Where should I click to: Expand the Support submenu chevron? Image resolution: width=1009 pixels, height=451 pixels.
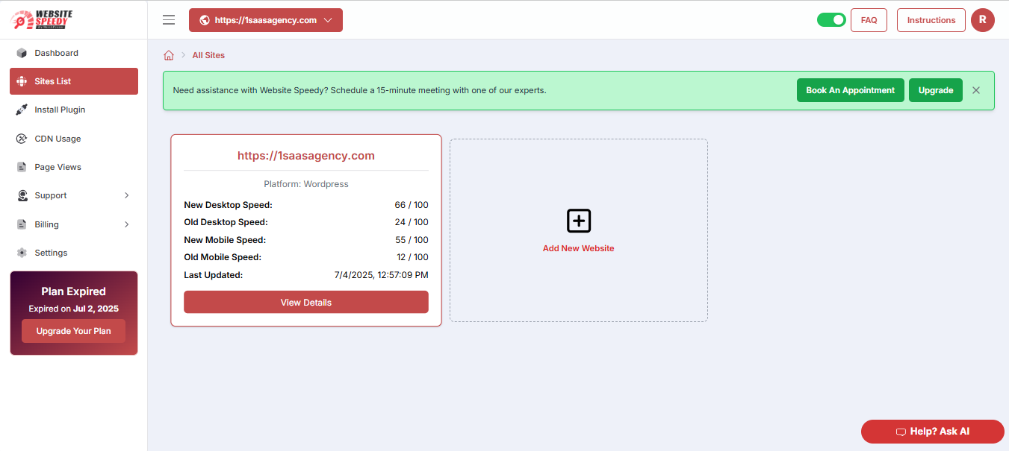click(127, 195)
